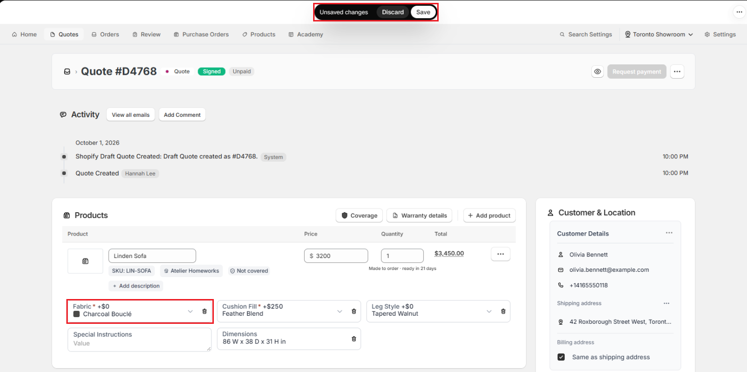Open Warranty details
747x372 pixels.
tap(420, 216)
